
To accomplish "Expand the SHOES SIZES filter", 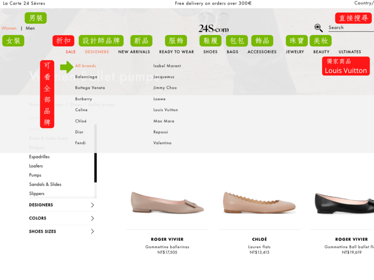I will pos(63,232).
